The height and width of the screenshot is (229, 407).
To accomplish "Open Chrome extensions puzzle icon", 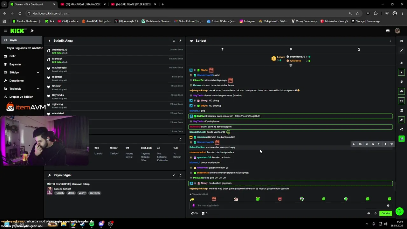I will tap(376, 13).
